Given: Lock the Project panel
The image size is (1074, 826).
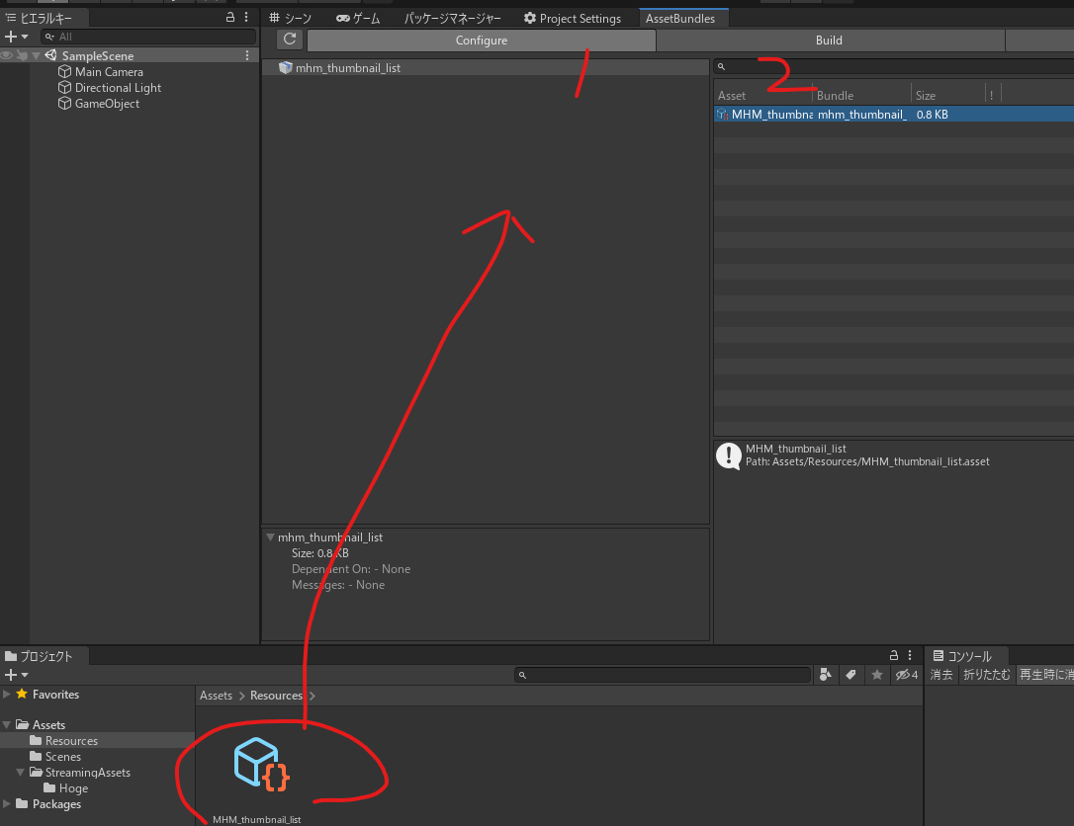Looking at the screenshot, I should pos(893,655).
